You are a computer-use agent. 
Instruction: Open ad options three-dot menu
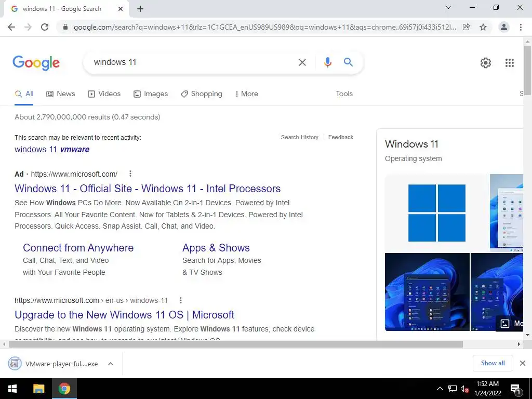pyautogui.click(x=130, y=174)
